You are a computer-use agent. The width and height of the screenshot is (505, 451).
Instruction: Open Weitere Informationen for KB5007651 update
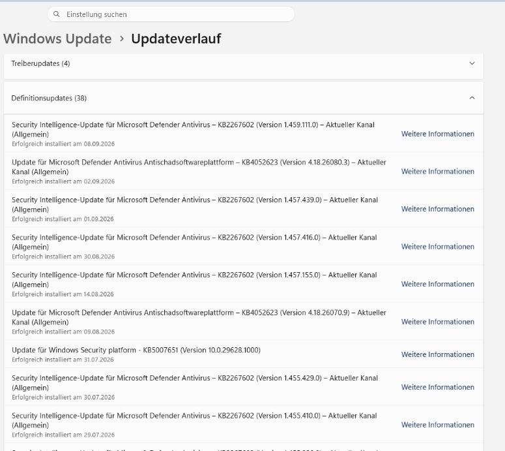(437, 354)
